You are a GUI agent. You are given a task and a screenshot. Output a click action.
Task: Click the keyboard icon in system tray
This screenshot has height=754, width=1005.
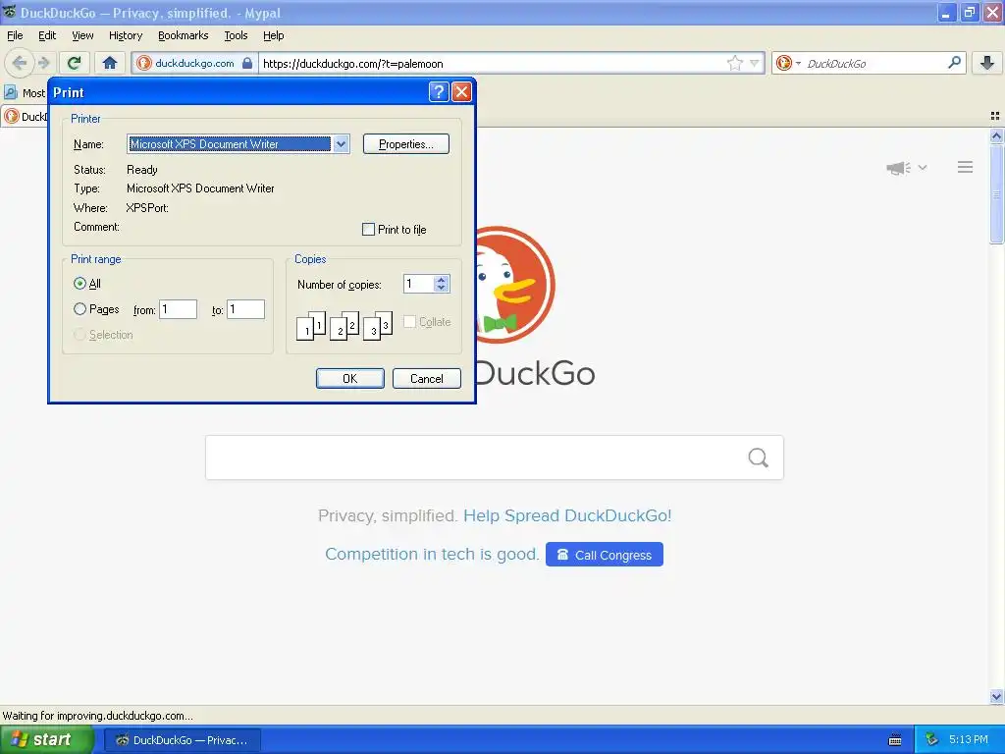(895, 740)
